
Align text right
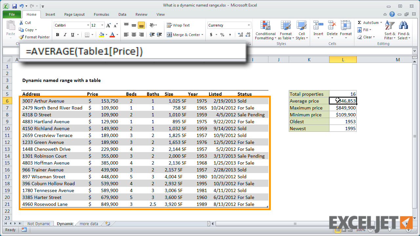(x=141, y=35)
